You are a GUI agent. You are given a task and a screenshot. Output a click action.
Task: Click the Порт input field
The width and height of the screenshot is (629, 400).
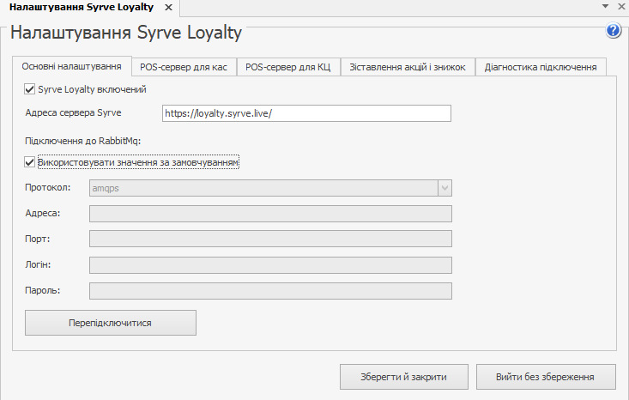point(270,239)
